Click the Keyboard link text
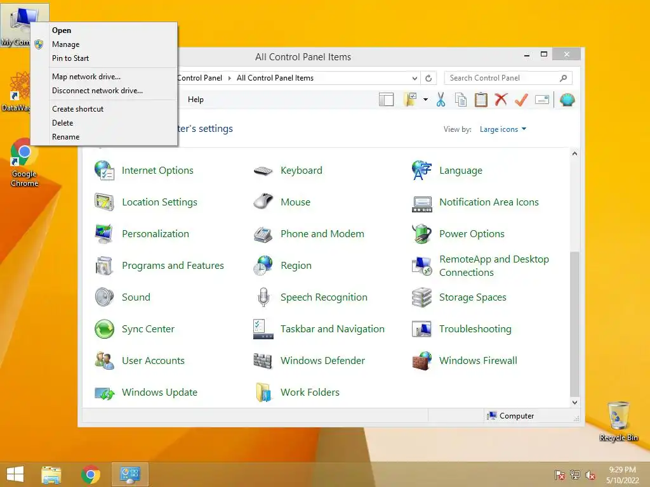This screenshot has height=487, width=650. [302, 171]
